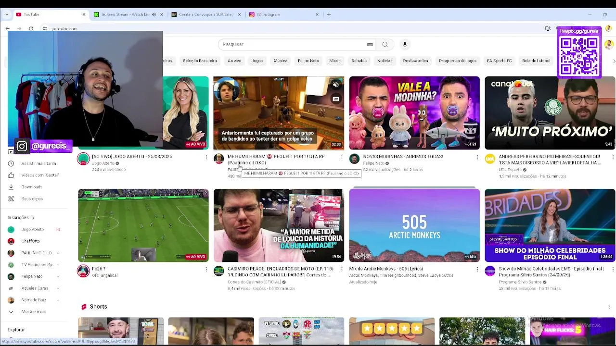Open the thumbs-up 'Vídeos com Gostei' icon
The width and height of the screenshot is (616, 346).
click(x=11, y=175)
